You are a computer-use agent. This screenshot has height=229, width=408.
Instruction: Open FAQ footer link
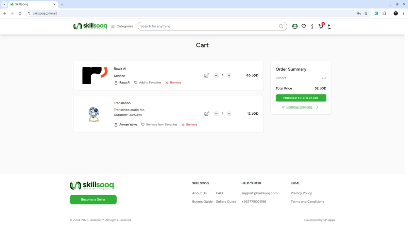click(x=219, y=193)
